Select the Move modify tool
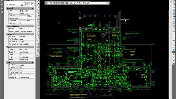This screenshot has height=99, width=176. click(x=174, y=16)
